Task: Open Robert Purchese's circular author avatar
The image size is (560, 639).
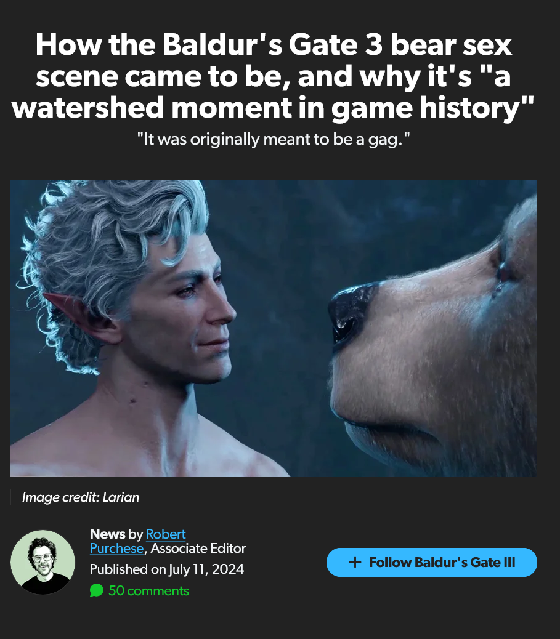Action: click(43, 562)
